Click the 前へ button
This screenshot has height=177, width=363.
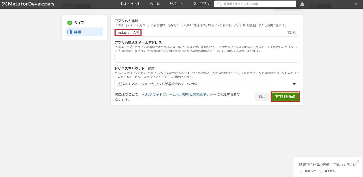click(262, 97)
